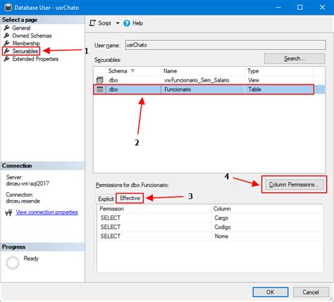334x302 pixels.
Task: Click the view icon for vwFuncionario_Sem_Salario
Action: [99, 80]
